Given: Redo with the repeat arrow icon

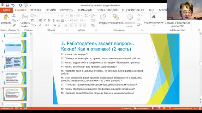Looking at the screenshot, I should (x=20, y=5).
